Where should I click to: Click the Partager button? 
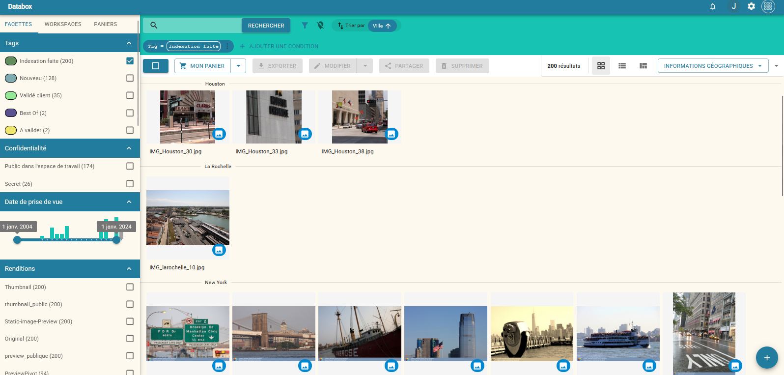(404, 66)
